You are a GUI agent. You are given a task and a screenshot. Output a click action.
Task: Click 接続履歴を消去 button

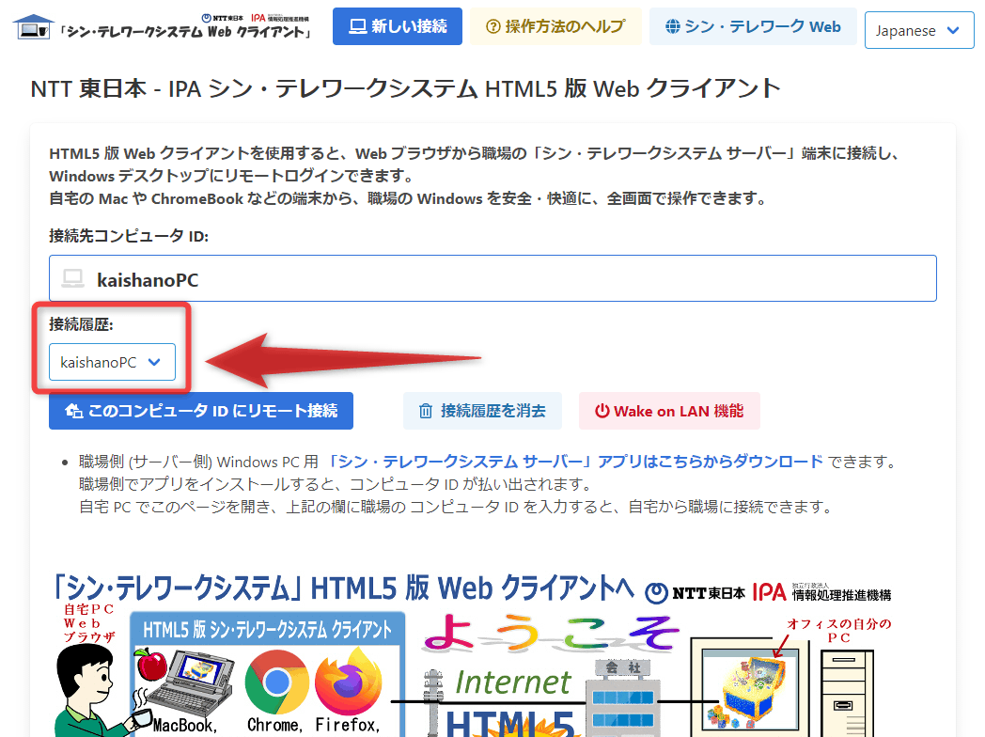pos(482,411)
